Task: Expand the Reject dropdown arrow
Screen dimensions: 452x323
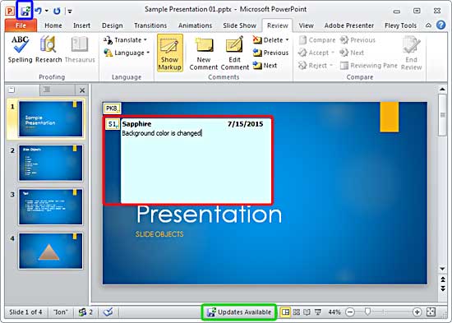Action: tap(331, 66)
